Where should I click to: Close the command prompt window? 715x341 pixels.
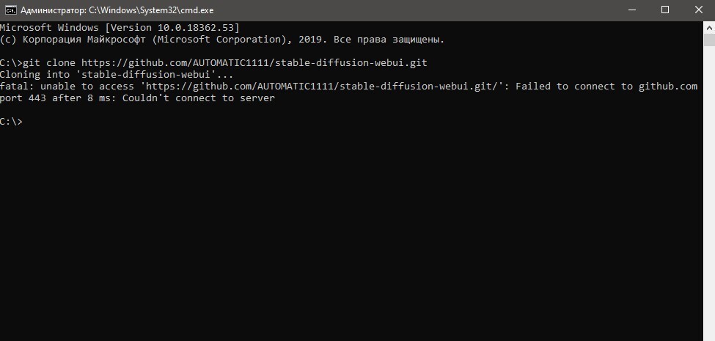click(x=698, y=10)
